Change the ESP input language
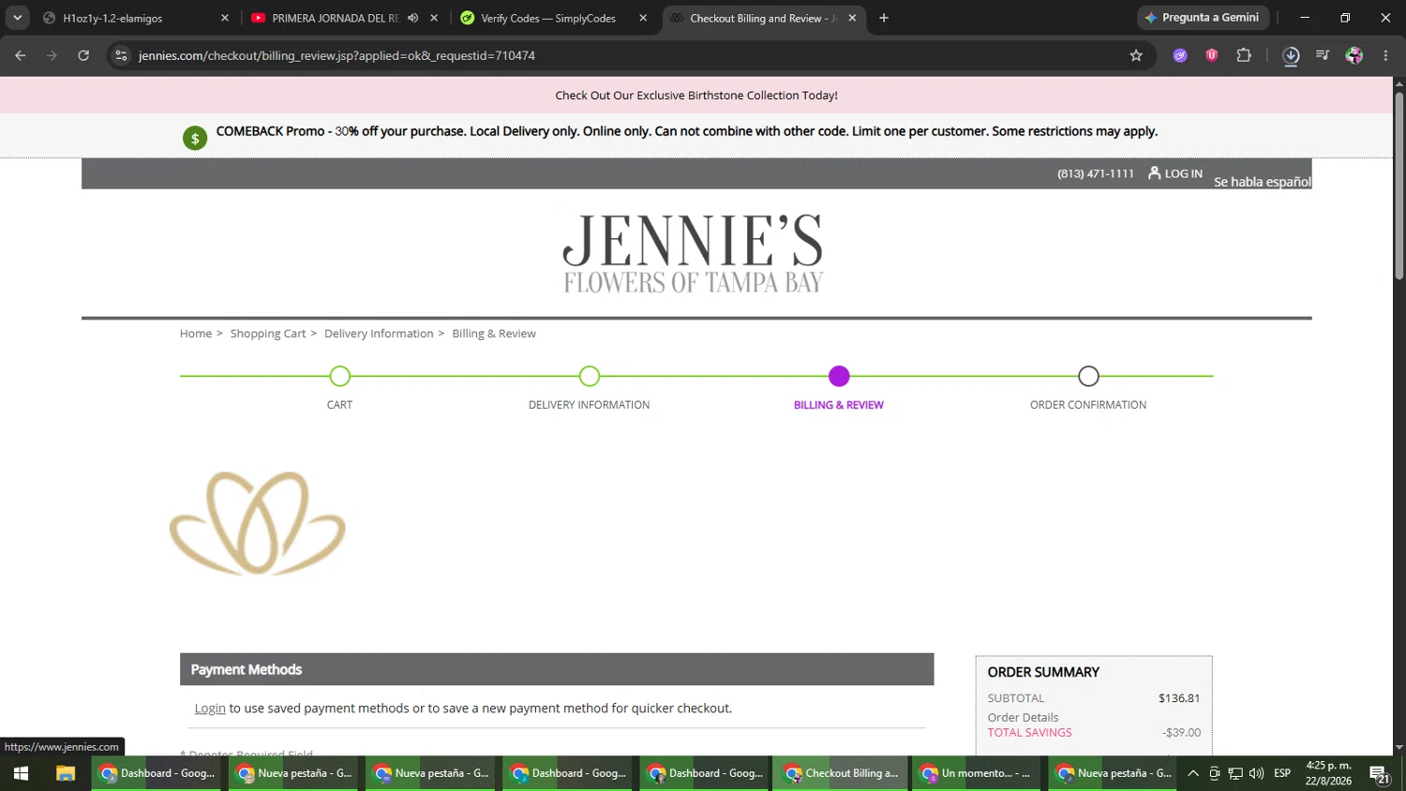This screenshot has width=1406, height=791. [1282, 773]
